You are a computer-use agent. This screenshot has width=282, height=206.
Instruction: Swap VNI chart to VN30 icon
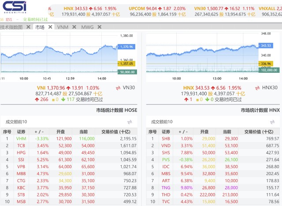click(x=118, y=88)
